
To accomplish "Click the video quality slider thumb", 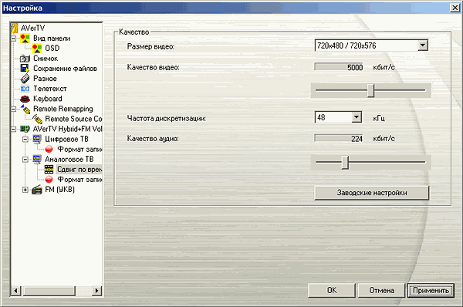I will point(371,90).
